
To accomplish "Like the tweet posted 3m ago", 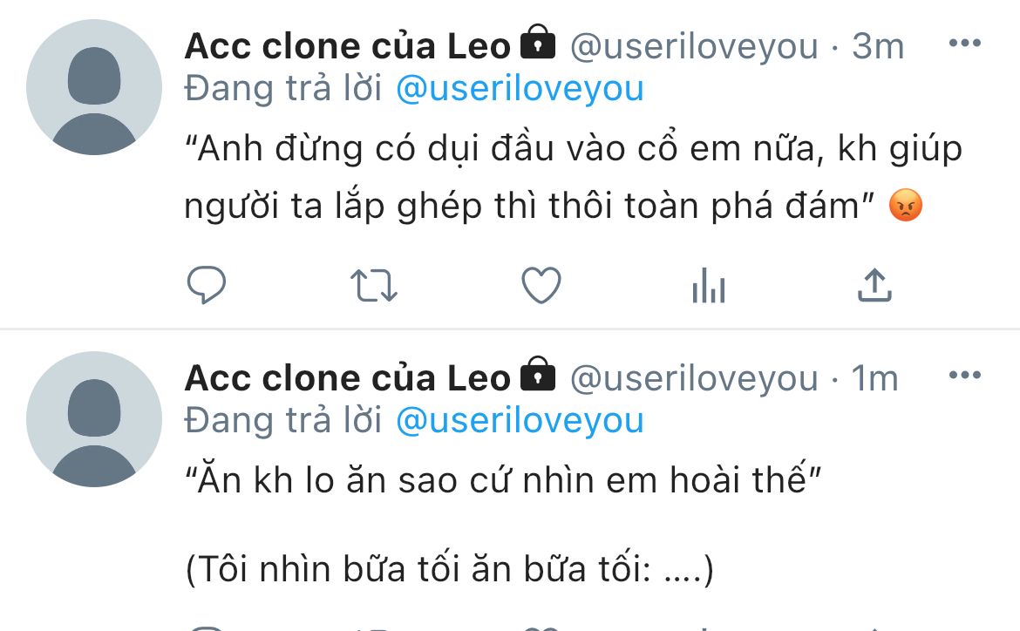I will (541, 285).
